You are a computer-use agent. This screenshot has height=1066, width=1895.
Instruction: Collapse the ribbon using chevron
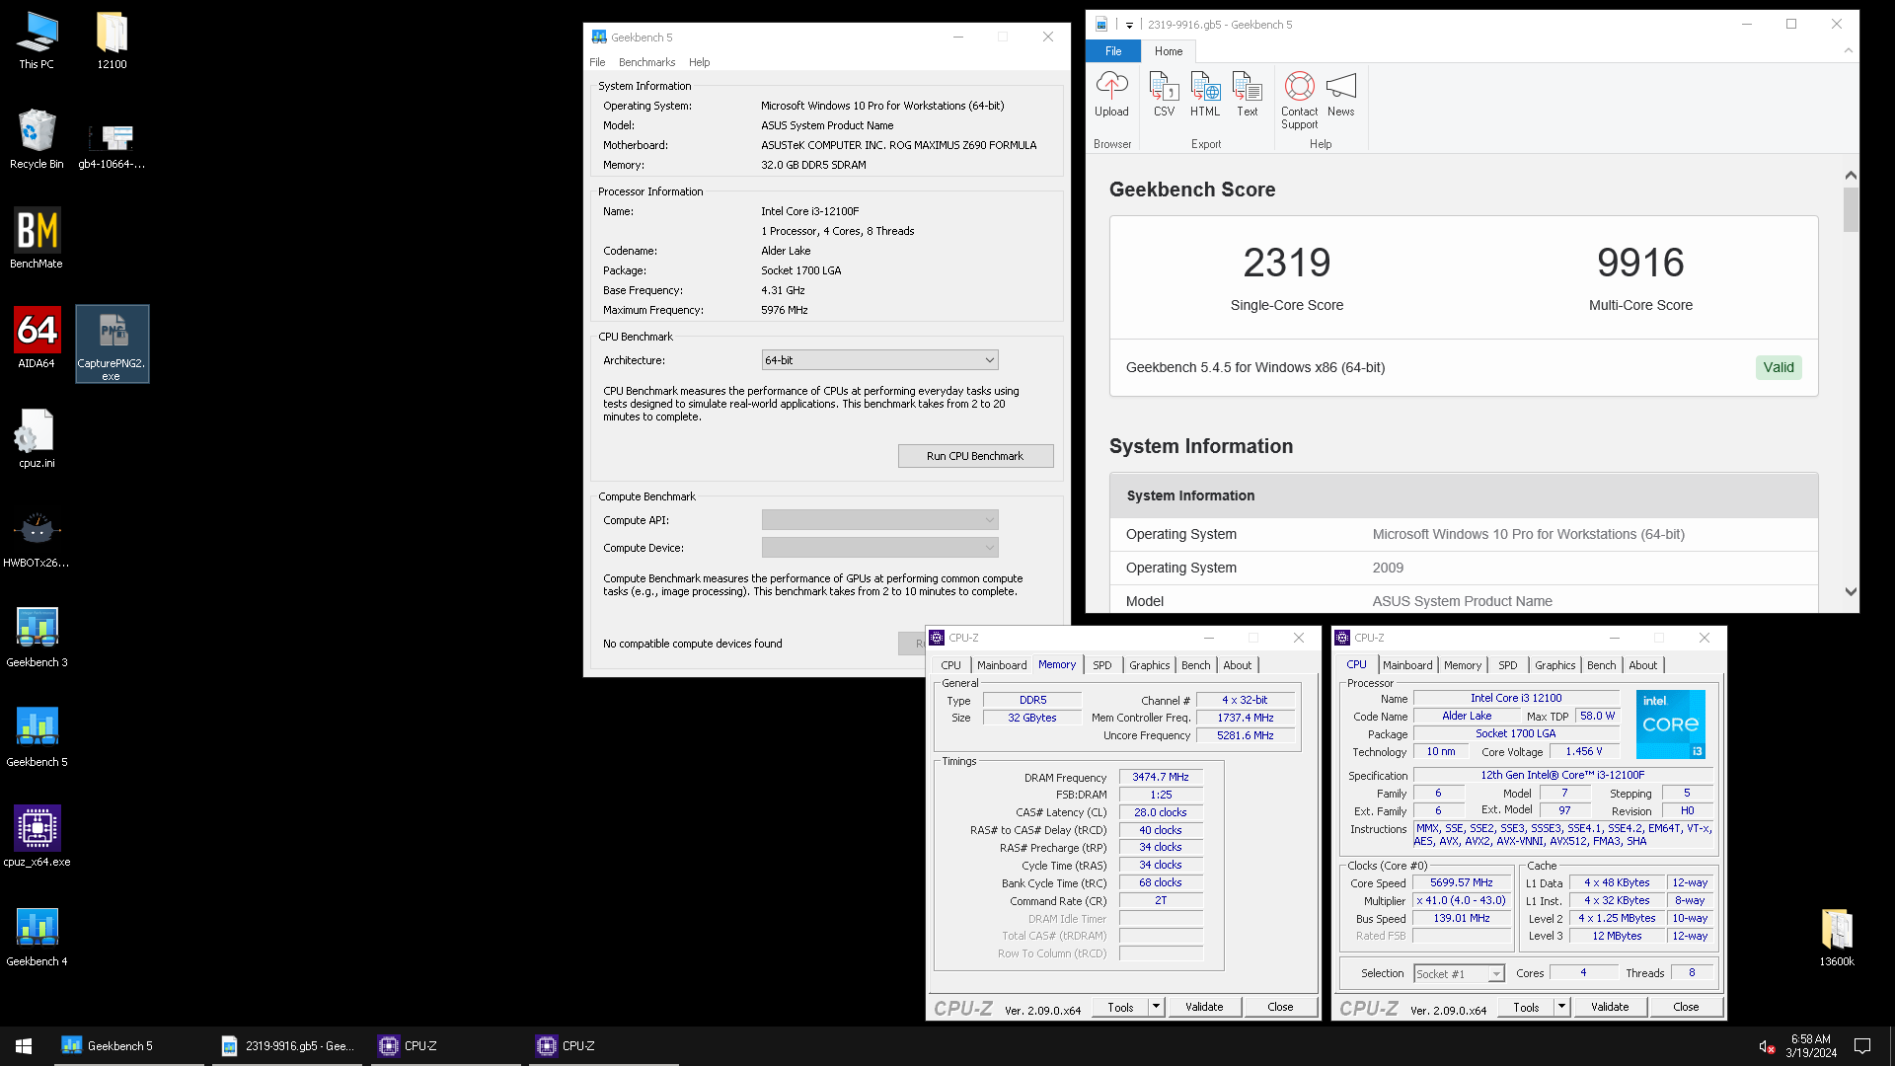pyautogui.click(x=1849, y=50)
